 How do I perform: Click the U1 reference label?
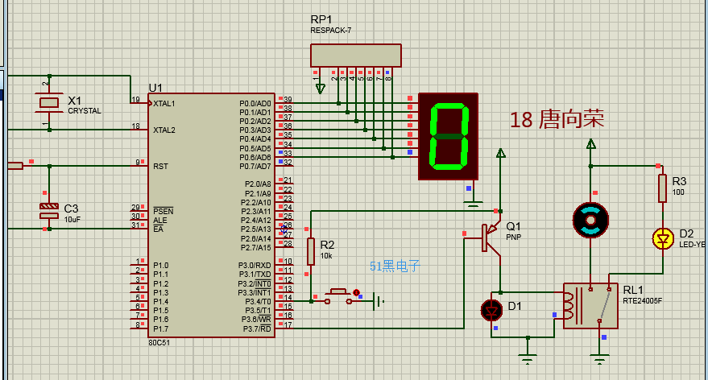(155, 88)
